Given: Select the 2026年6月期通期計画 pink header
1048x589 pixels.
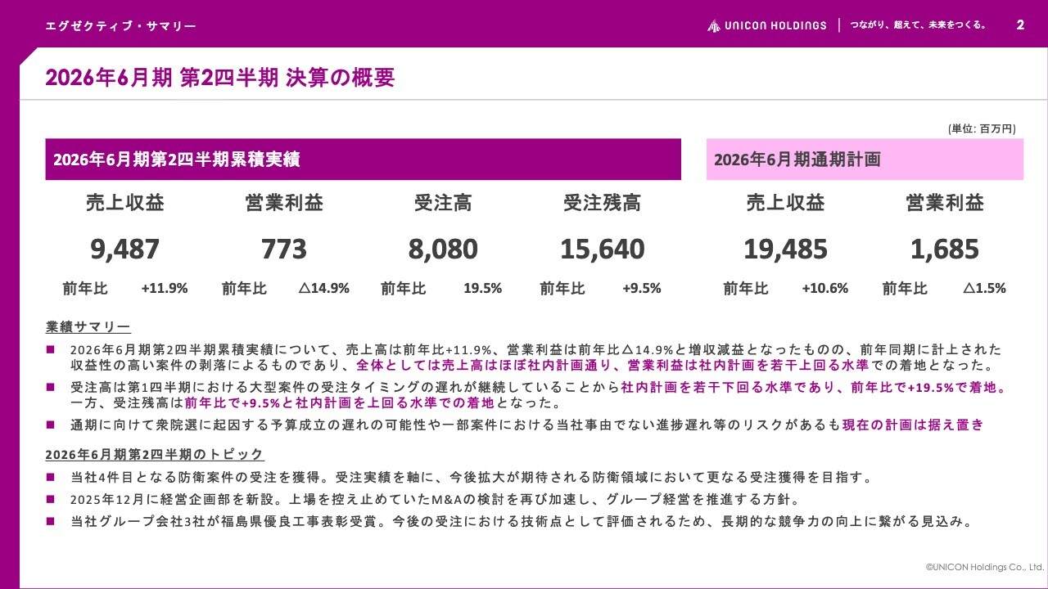Looking at the screenshot, I should pos(865,160).
